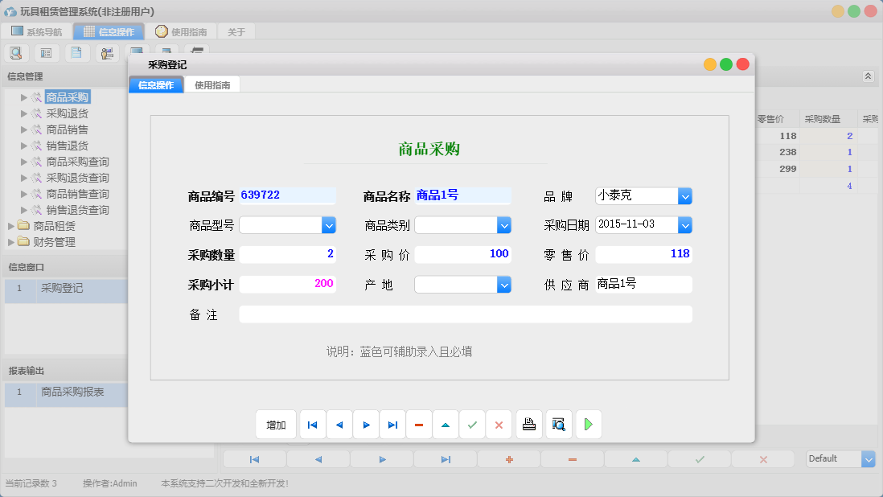Expand the 财务管理 folder in the sidebar

pyautogui.click(x=10, y=241)
